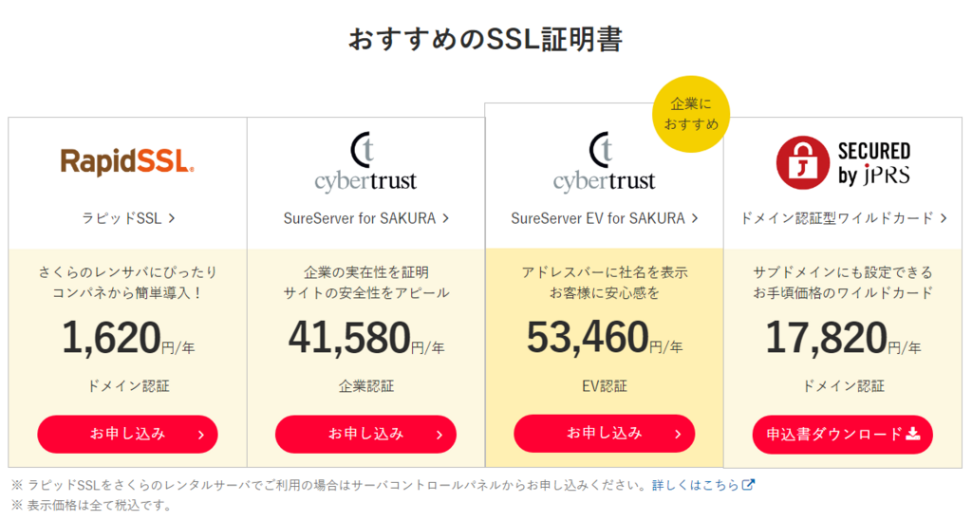Click the first cybertrust logo for SureServer

pyautogui.click(x=365, y=162)
